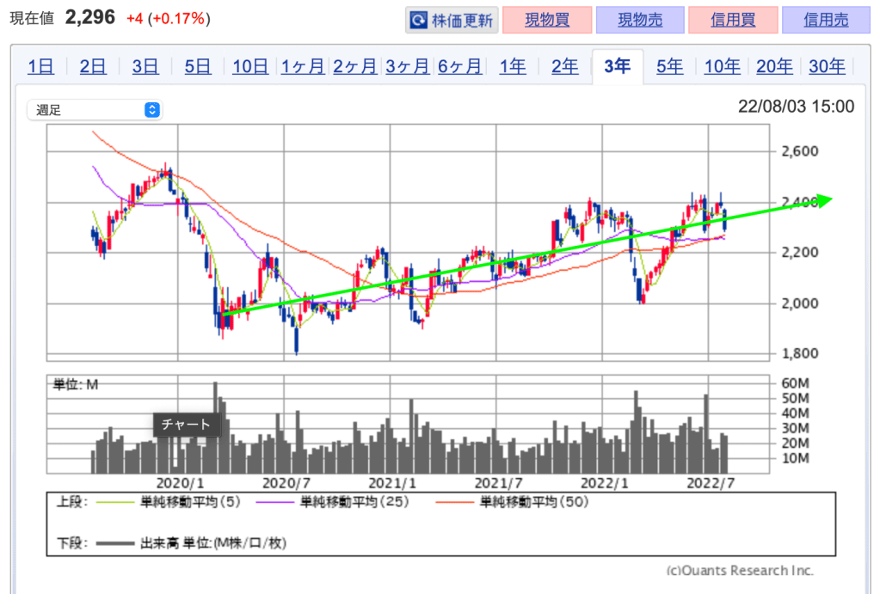
Task: Open the 信用売 order link
Action: [x=826, y=20]
